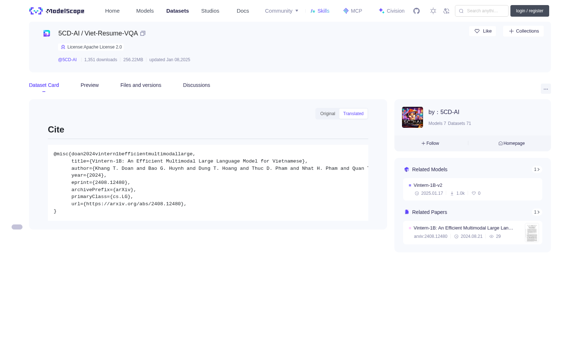Click the floating purple pill handle
The image size is (580, 362).
point(17,227)
